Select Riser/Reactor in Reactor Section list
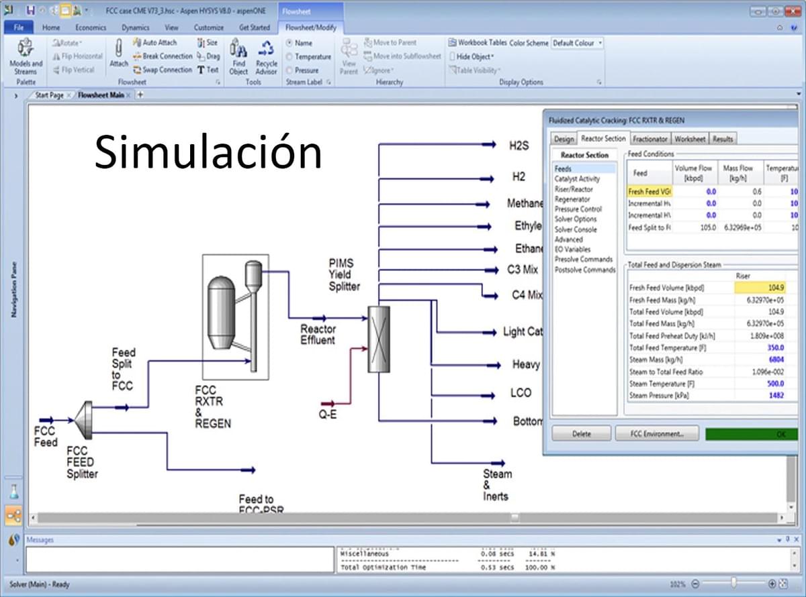This screenshot has height=597, width=806. (574, 189)
